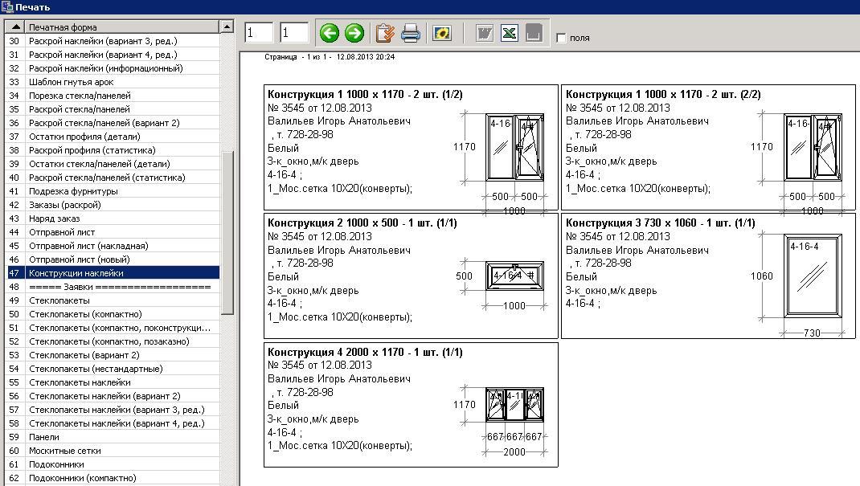Select Подоконники (компактно) form
The image size is (860, 486).
tap(113, 478)
